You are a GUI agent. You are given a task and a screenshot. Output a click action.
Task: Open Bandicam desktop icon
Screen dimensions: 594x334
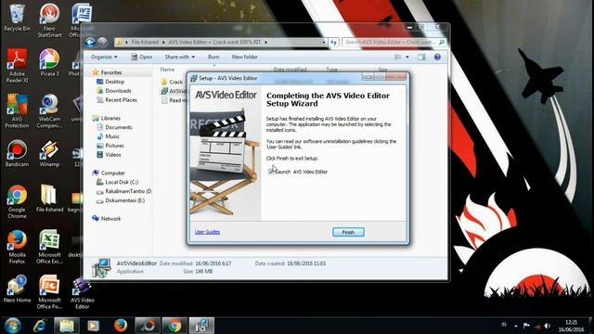(17, 153)
